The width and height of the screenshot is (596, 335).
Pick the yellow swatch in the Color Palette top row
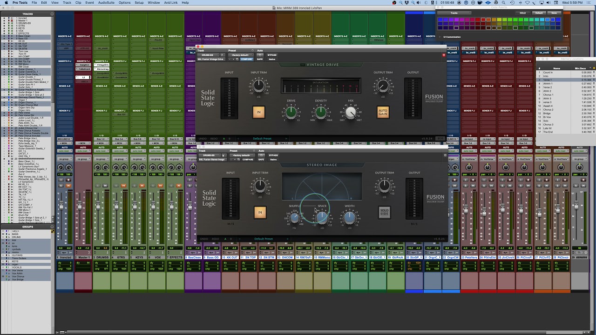[x=499, y=20]
